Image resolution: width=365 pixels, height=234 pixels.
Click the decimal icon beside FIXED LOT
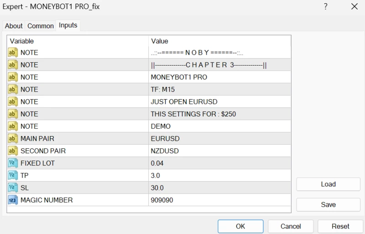(x=13, y=163)
